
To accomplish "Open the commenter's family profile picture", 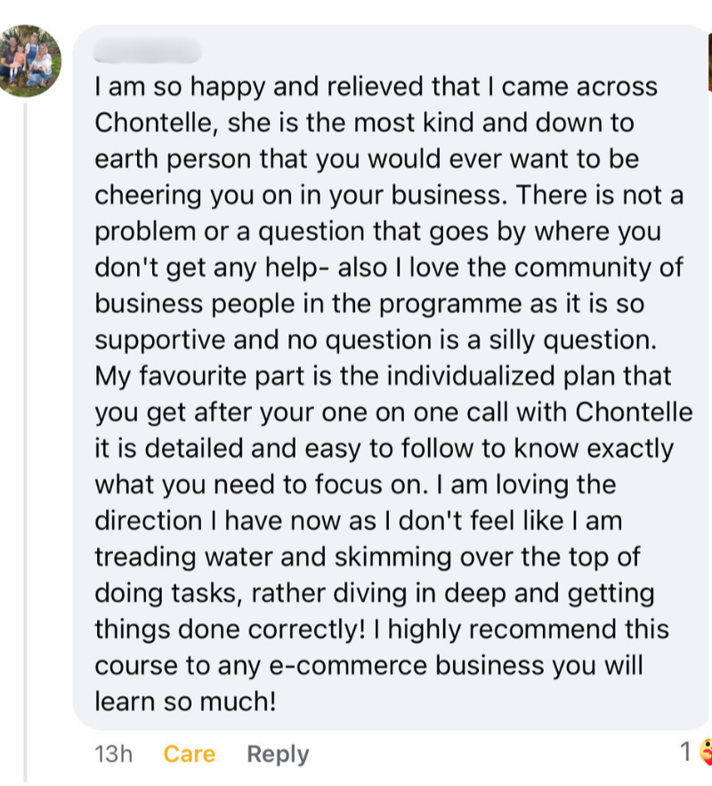I will [x=29, y=61].
